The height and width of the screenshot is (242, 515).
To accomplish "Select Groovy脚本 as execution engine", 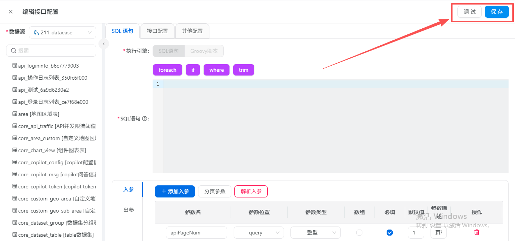I will click(x=204, y=51).
